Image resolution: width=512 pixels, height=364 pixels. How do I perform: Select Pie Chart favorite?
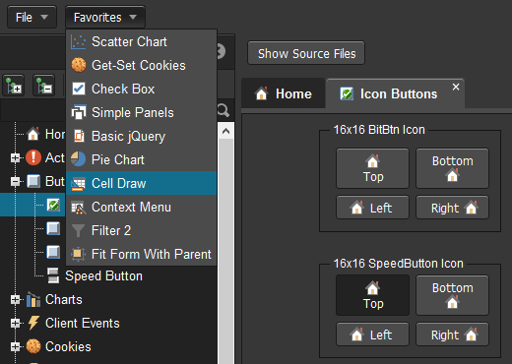(x=141, y=159)
